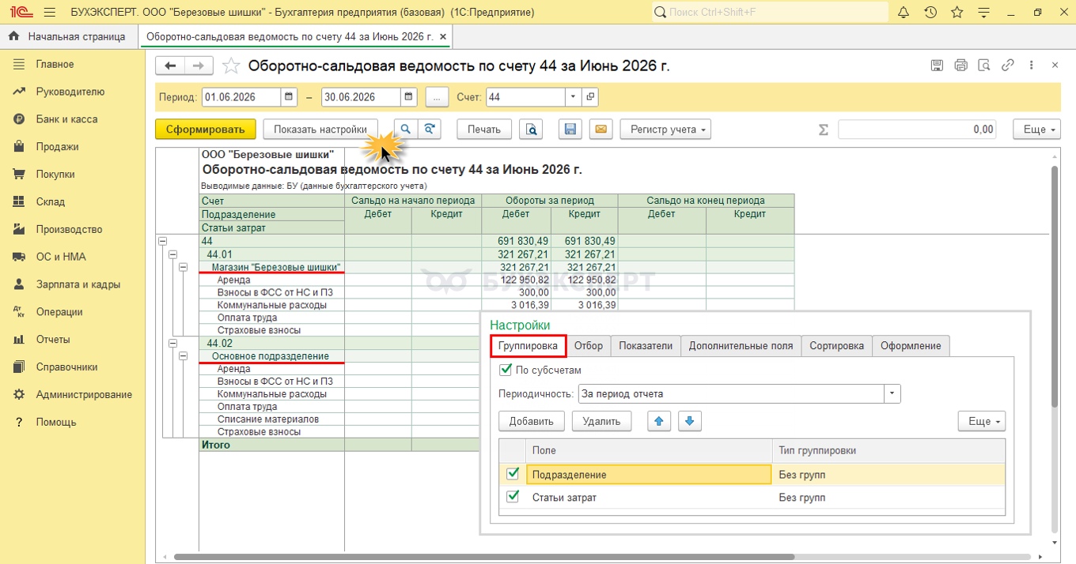Open history clock icon in title bar
Screen dimensions: 1076x564
pos(930,13)
